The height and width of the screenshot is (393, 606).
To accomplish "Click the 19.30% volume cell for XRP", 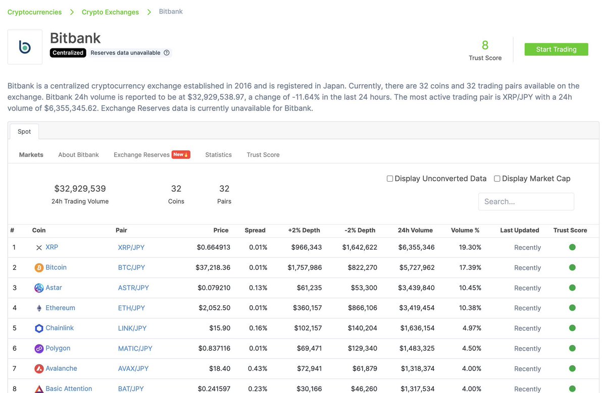I will 470,248.
